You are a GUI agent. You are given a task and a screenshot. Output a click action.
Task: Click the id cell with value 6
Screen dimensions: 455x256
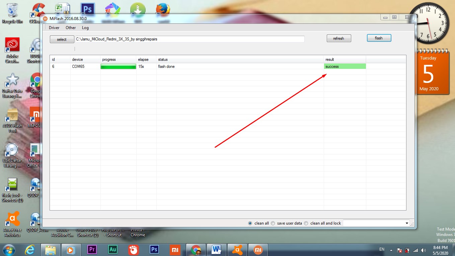coord(60,67)
